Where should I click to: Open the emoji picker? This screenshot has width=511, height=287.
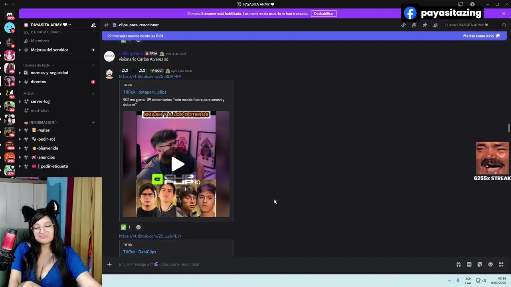(491, 264)
